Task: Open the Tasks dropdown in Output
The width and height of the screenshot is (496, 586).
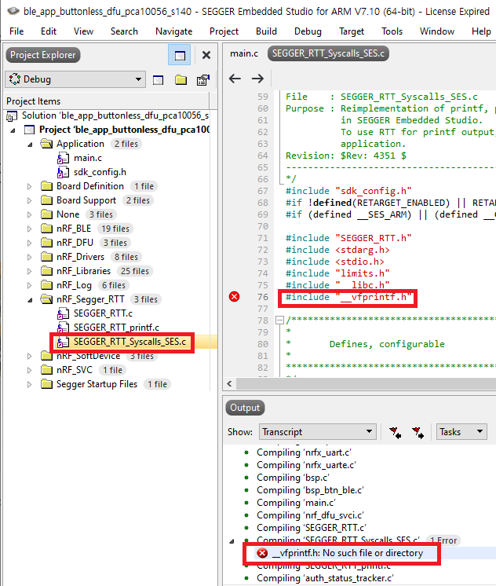Action: pos(461,432)
